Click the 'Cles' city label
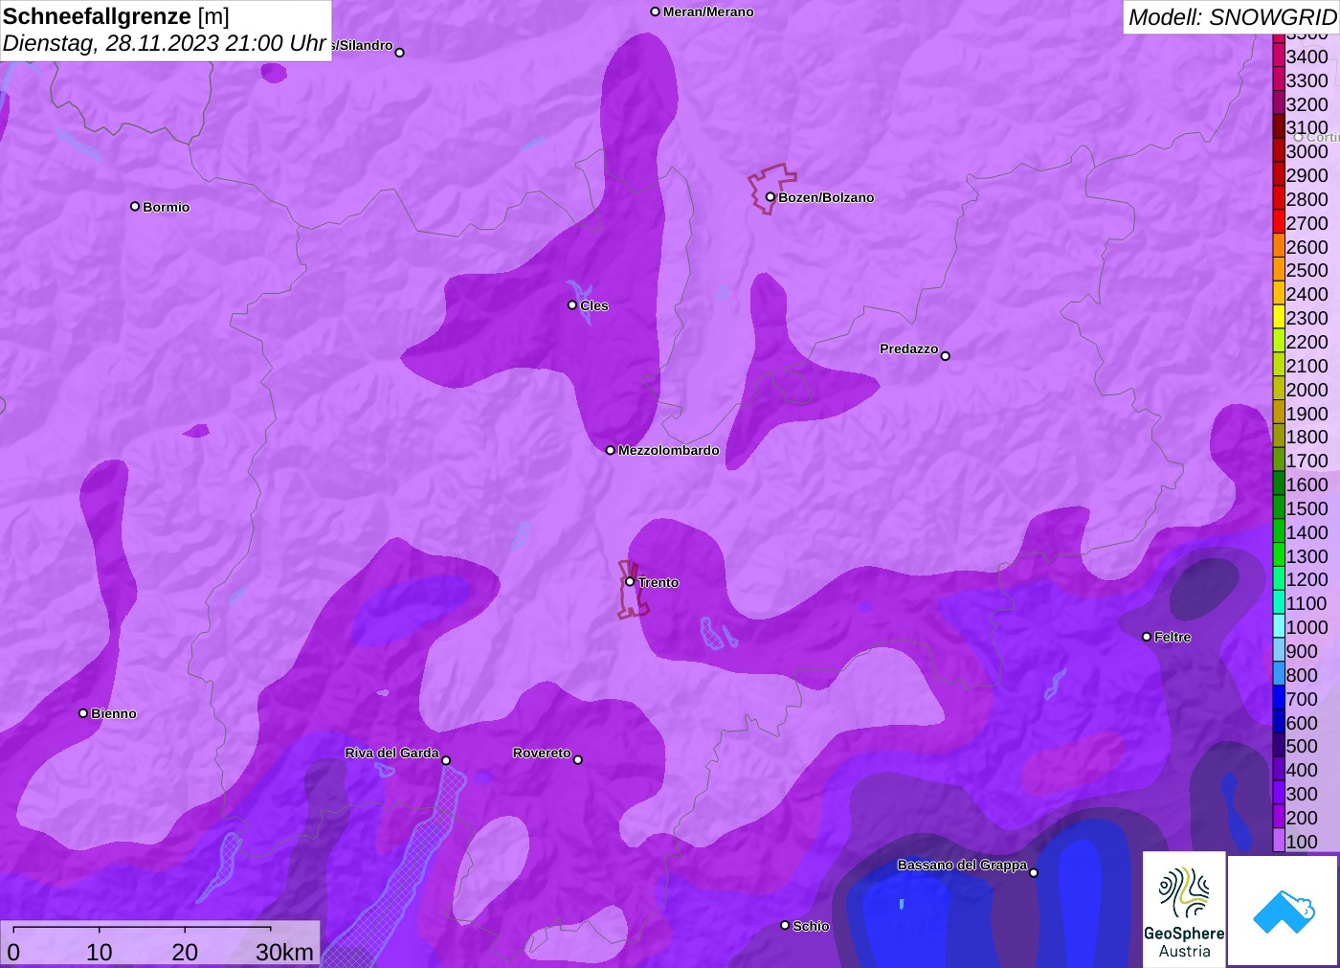Viewport: 1340px width, 968px height. 594,305
